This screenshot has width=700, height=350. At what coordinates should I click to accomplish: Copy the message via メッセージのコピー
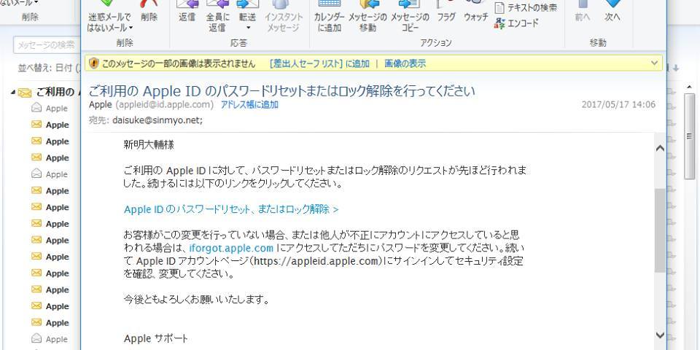410,16
